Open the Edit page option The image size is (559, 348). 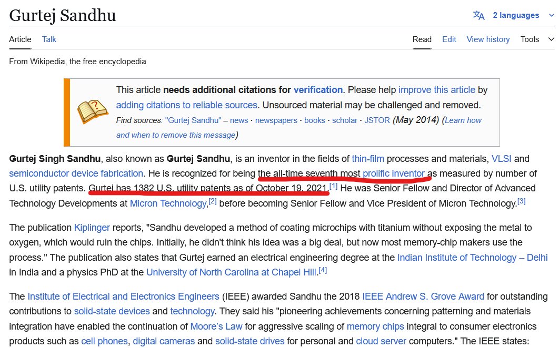(x=449, y=39)
